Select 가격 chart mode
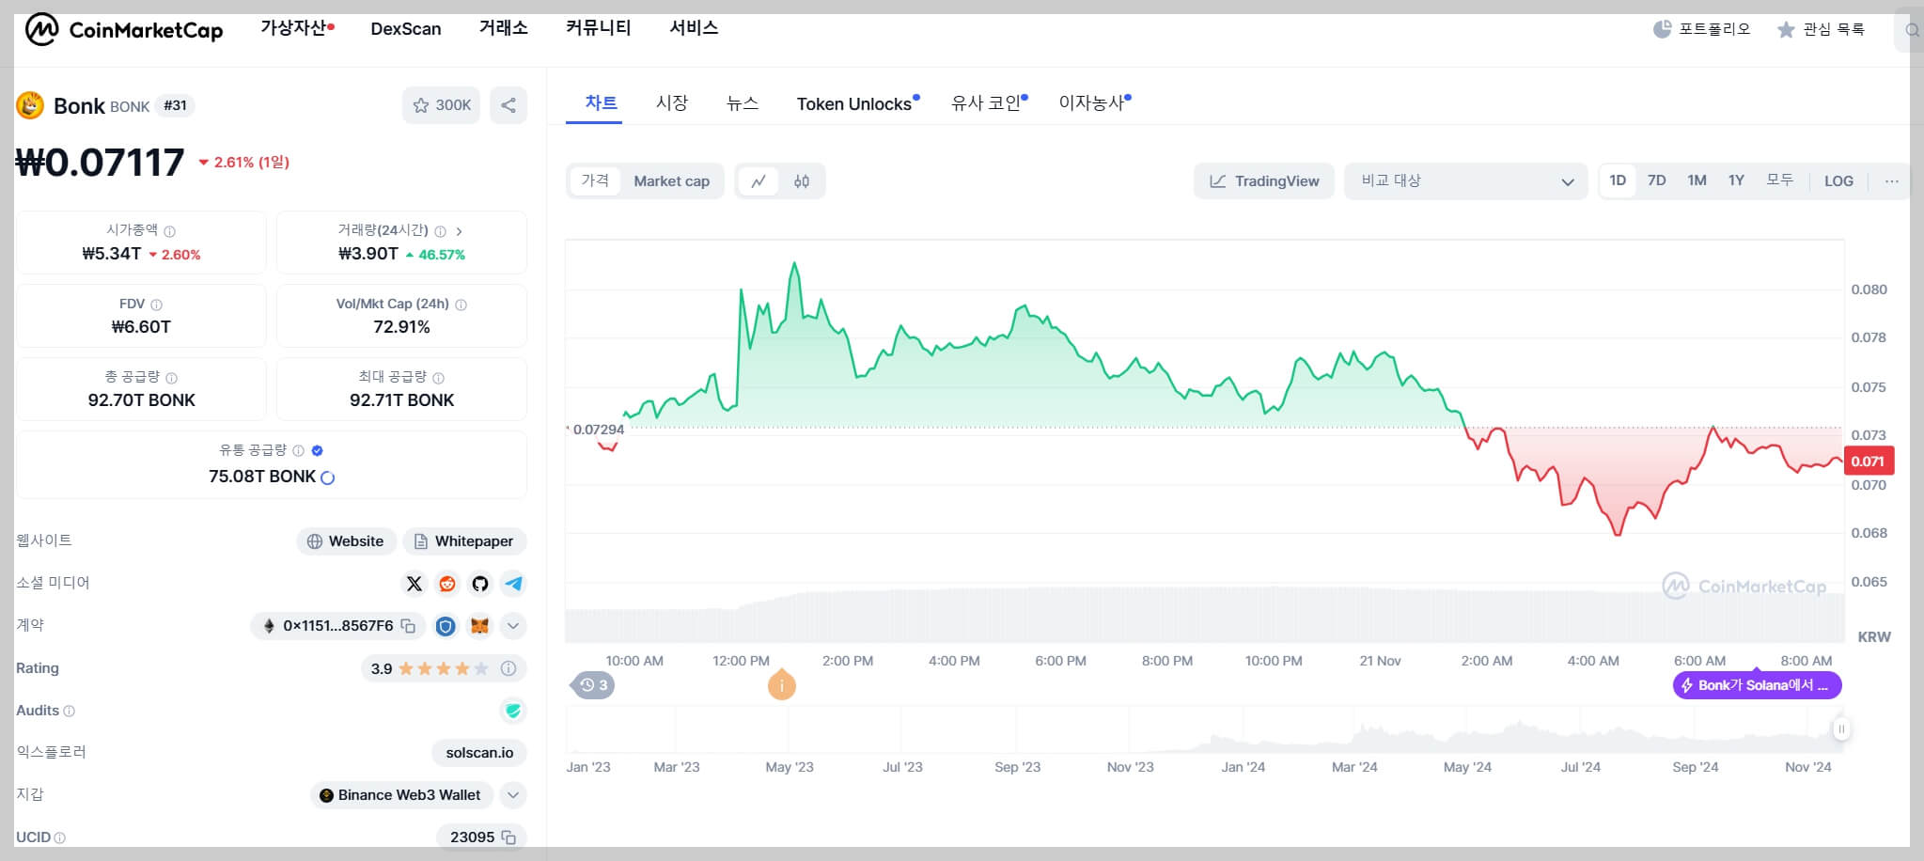This screenshot has height=861, width=1924. click(x=595, y=180)
